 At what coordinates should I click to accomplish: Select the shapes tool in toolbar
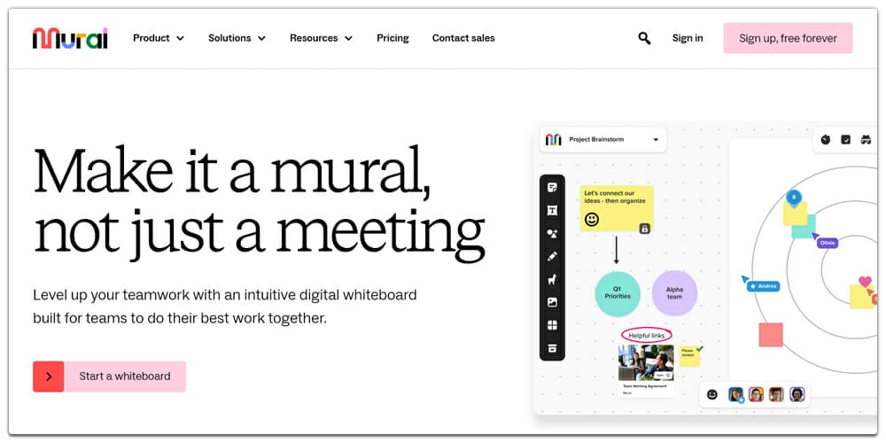click(552, 233)
